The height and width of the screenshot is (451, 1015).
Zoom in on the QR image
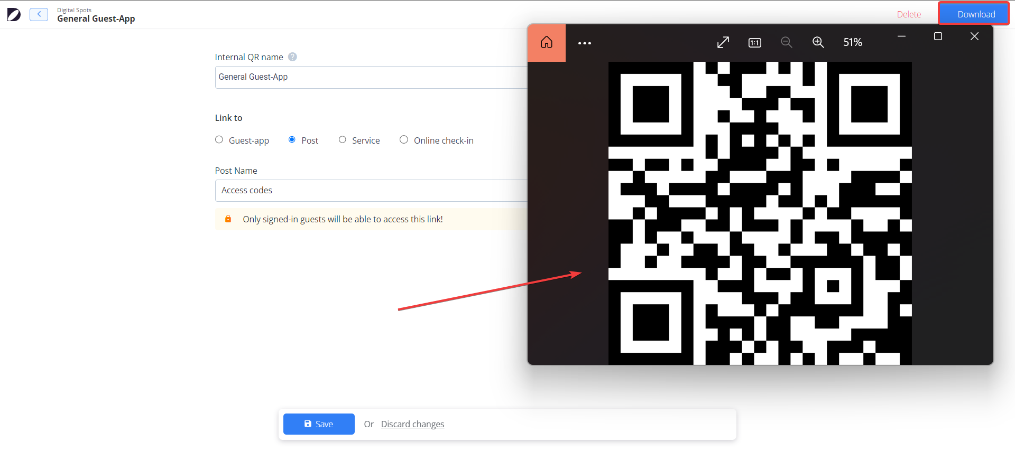point(818,42)
